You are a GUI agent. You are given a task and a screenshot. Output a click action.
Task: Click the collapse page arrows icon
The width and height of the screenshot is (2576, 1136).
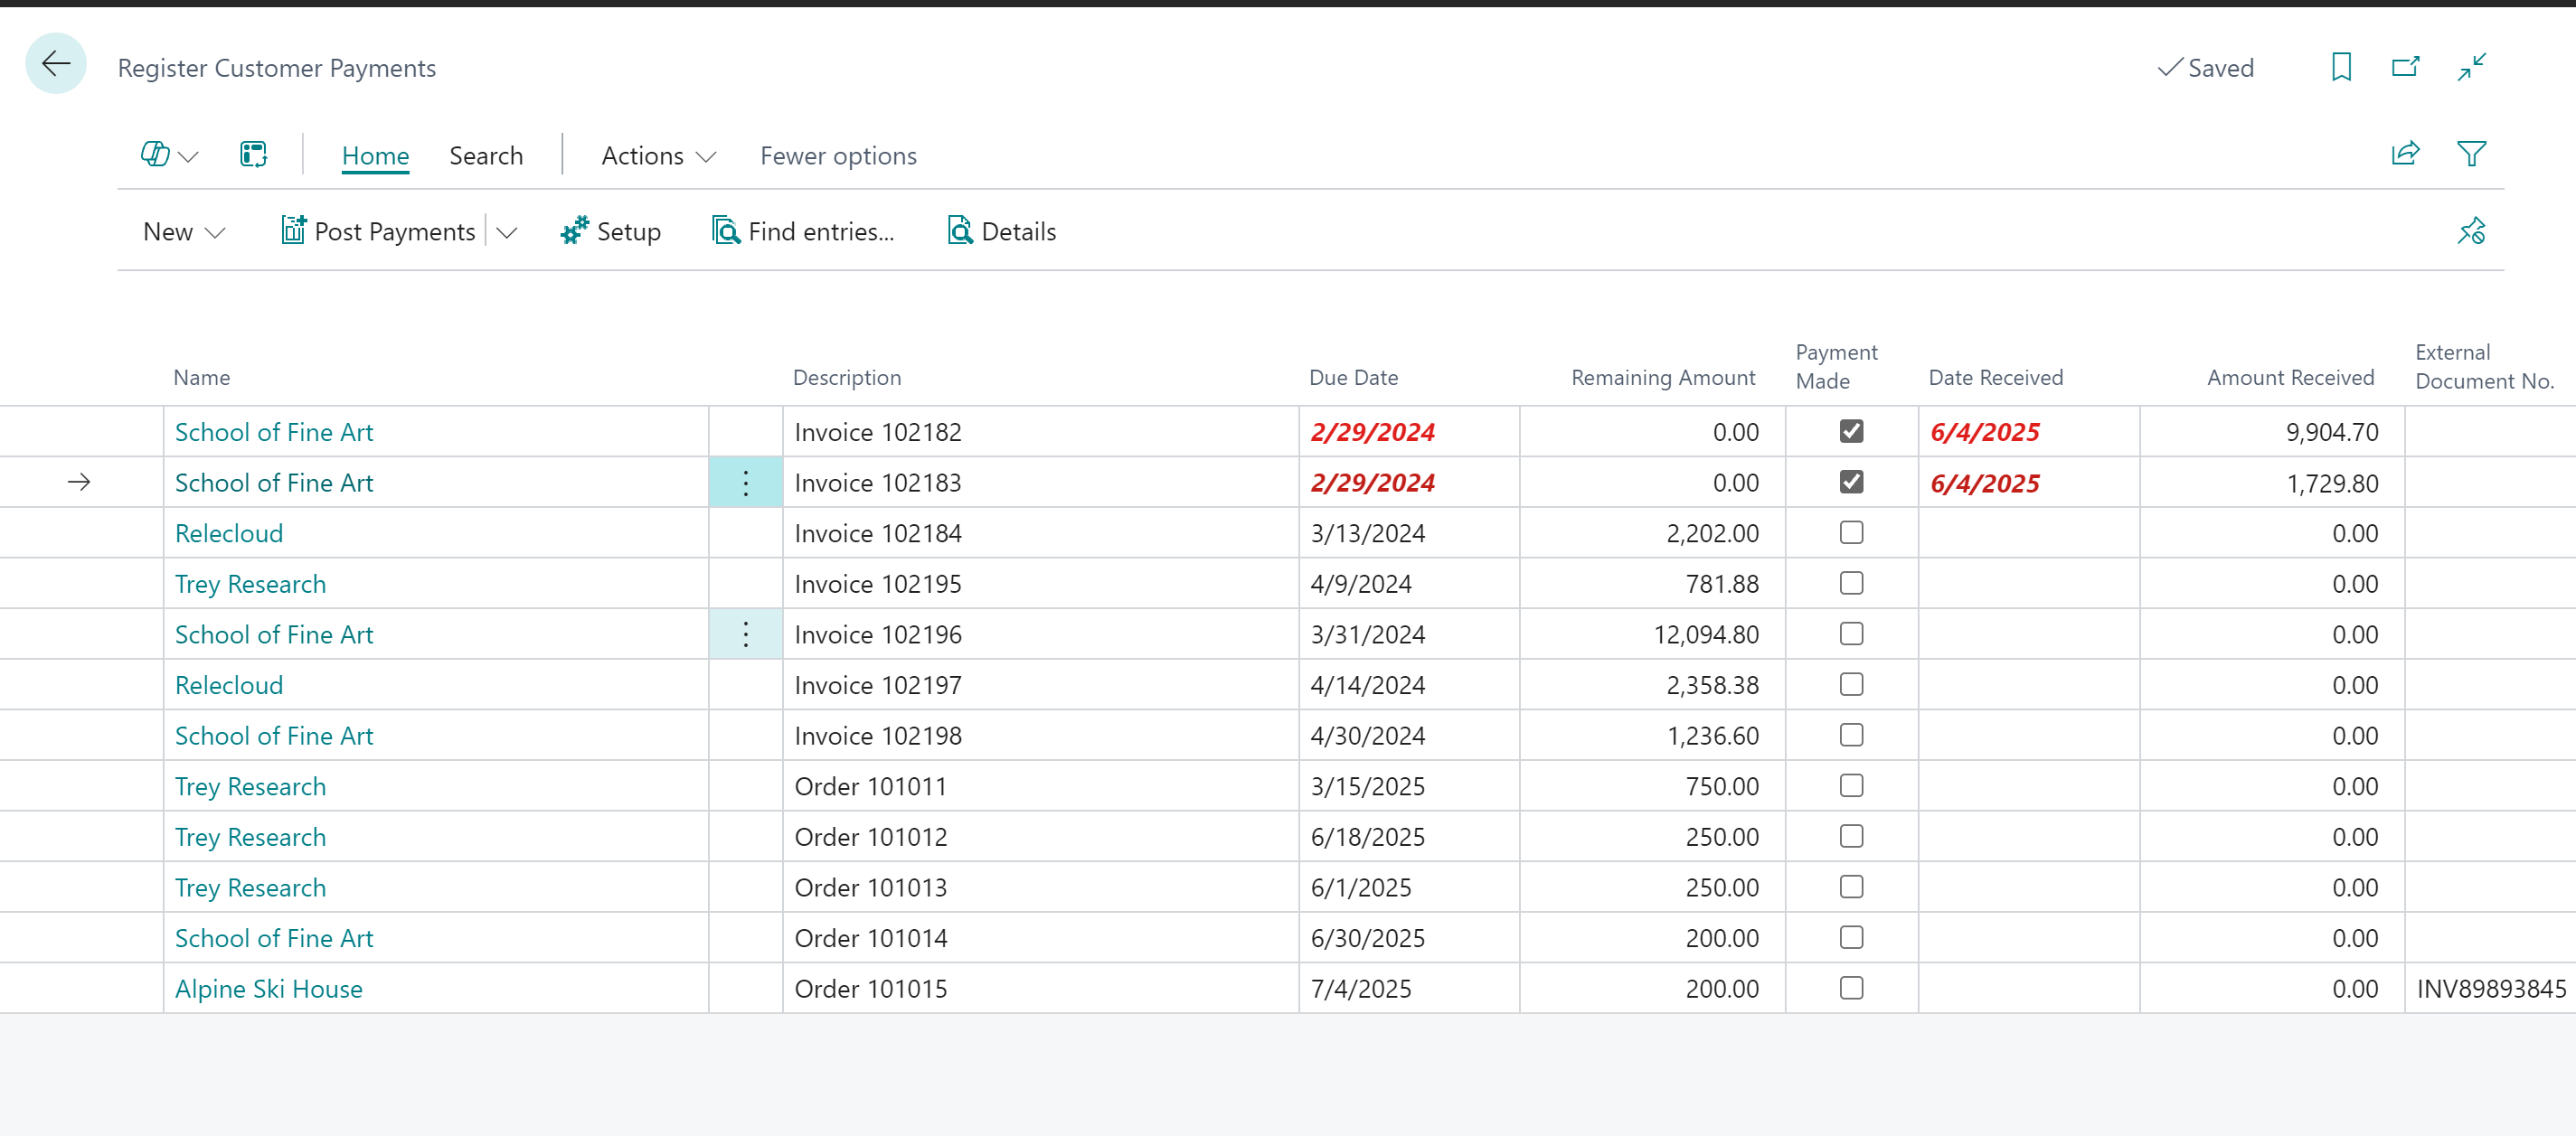coord(2471,67)
